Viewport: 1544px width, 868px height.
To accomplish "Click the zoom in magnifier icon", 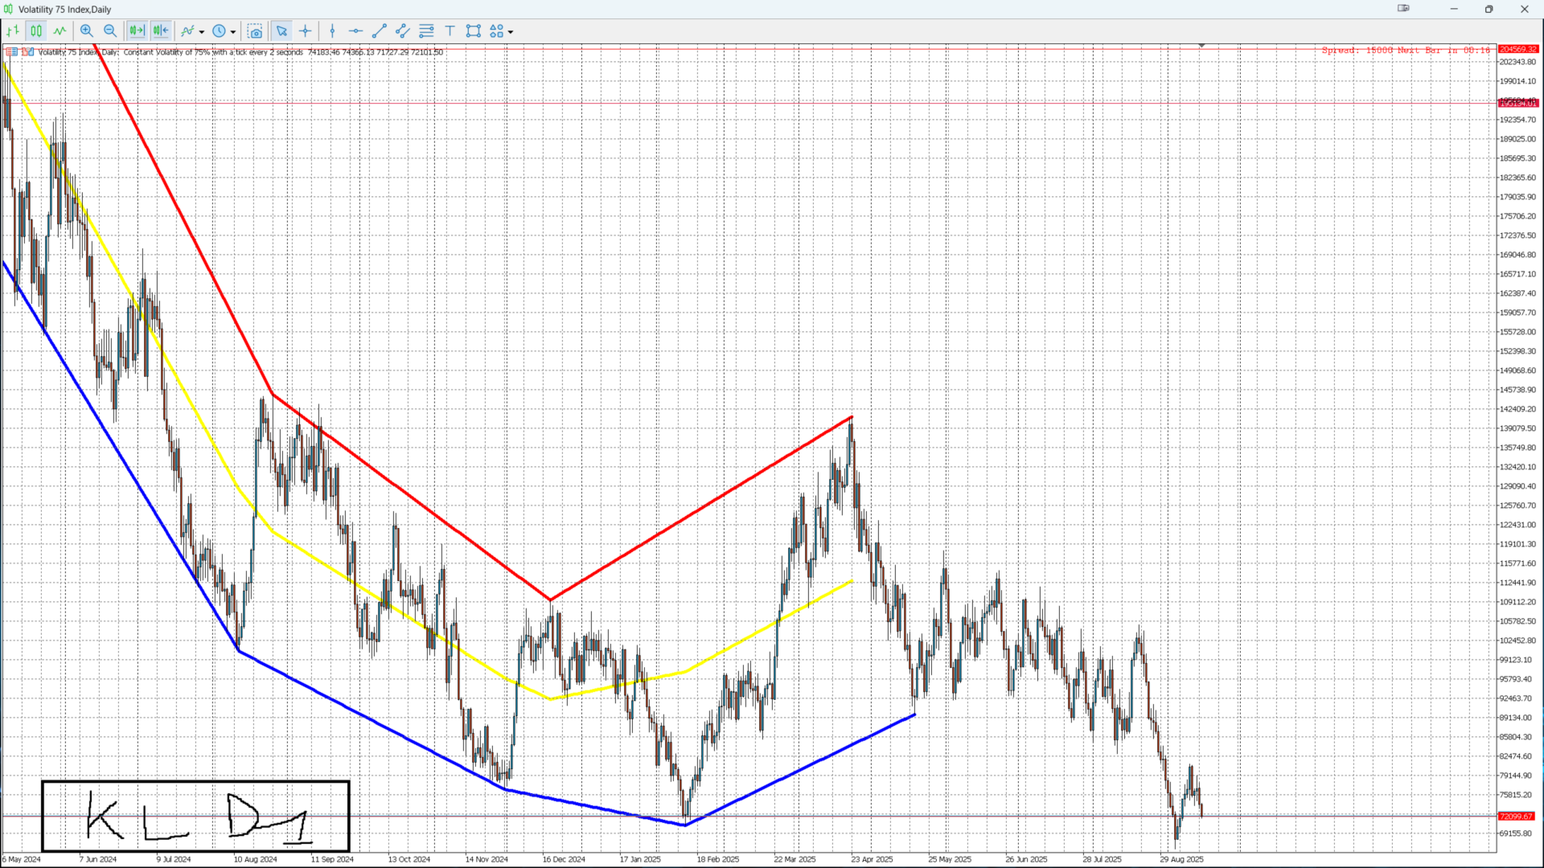I will [x=86, y=31].
